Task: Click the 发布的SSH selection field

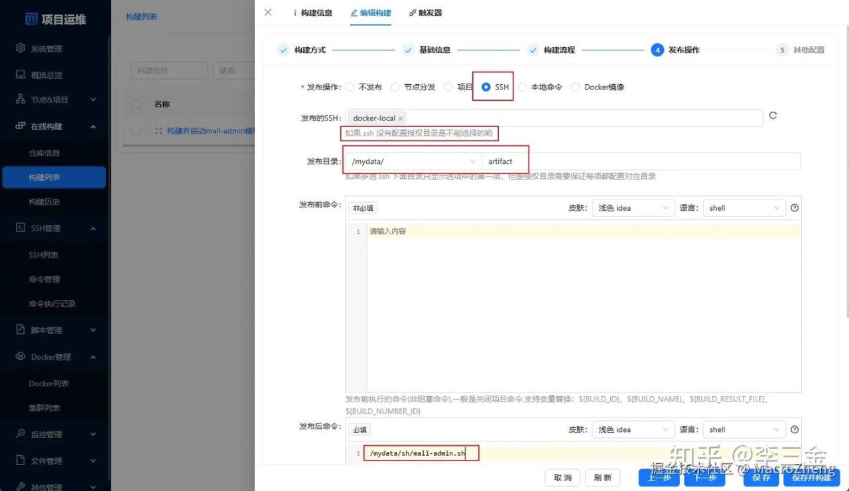Action: pos(555,118)
